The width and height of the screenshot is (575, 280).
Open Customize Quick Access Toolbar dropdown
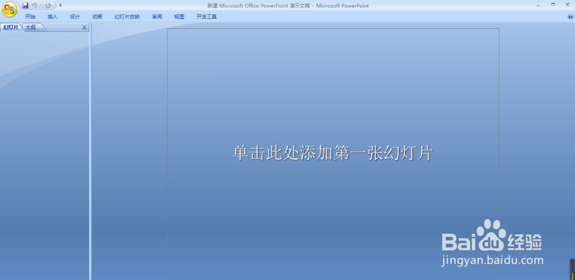60,6
